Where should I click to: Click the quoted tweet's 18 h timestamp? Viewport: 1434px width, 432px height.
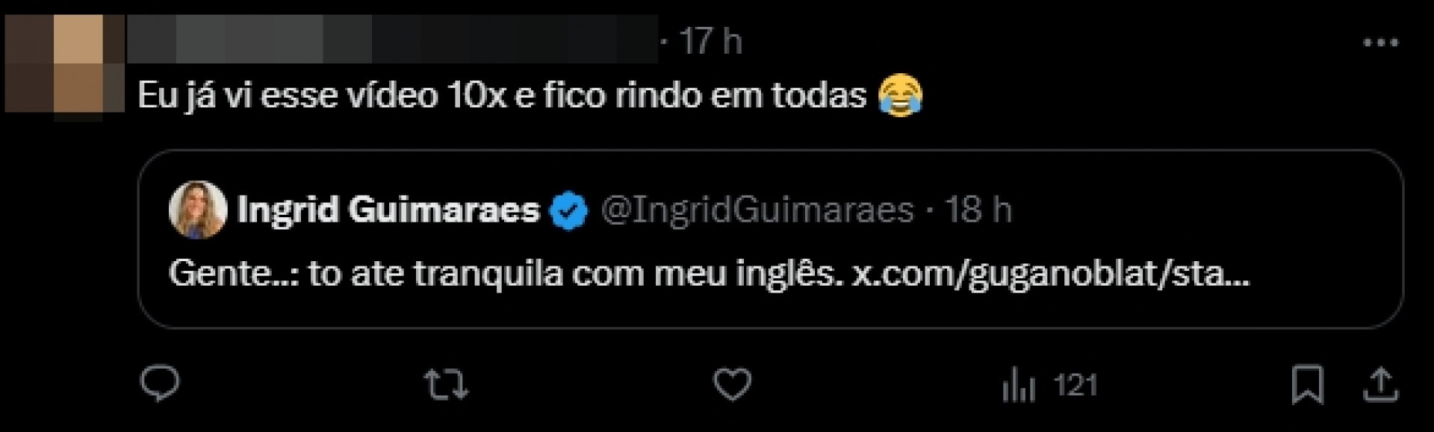[978, 210]
